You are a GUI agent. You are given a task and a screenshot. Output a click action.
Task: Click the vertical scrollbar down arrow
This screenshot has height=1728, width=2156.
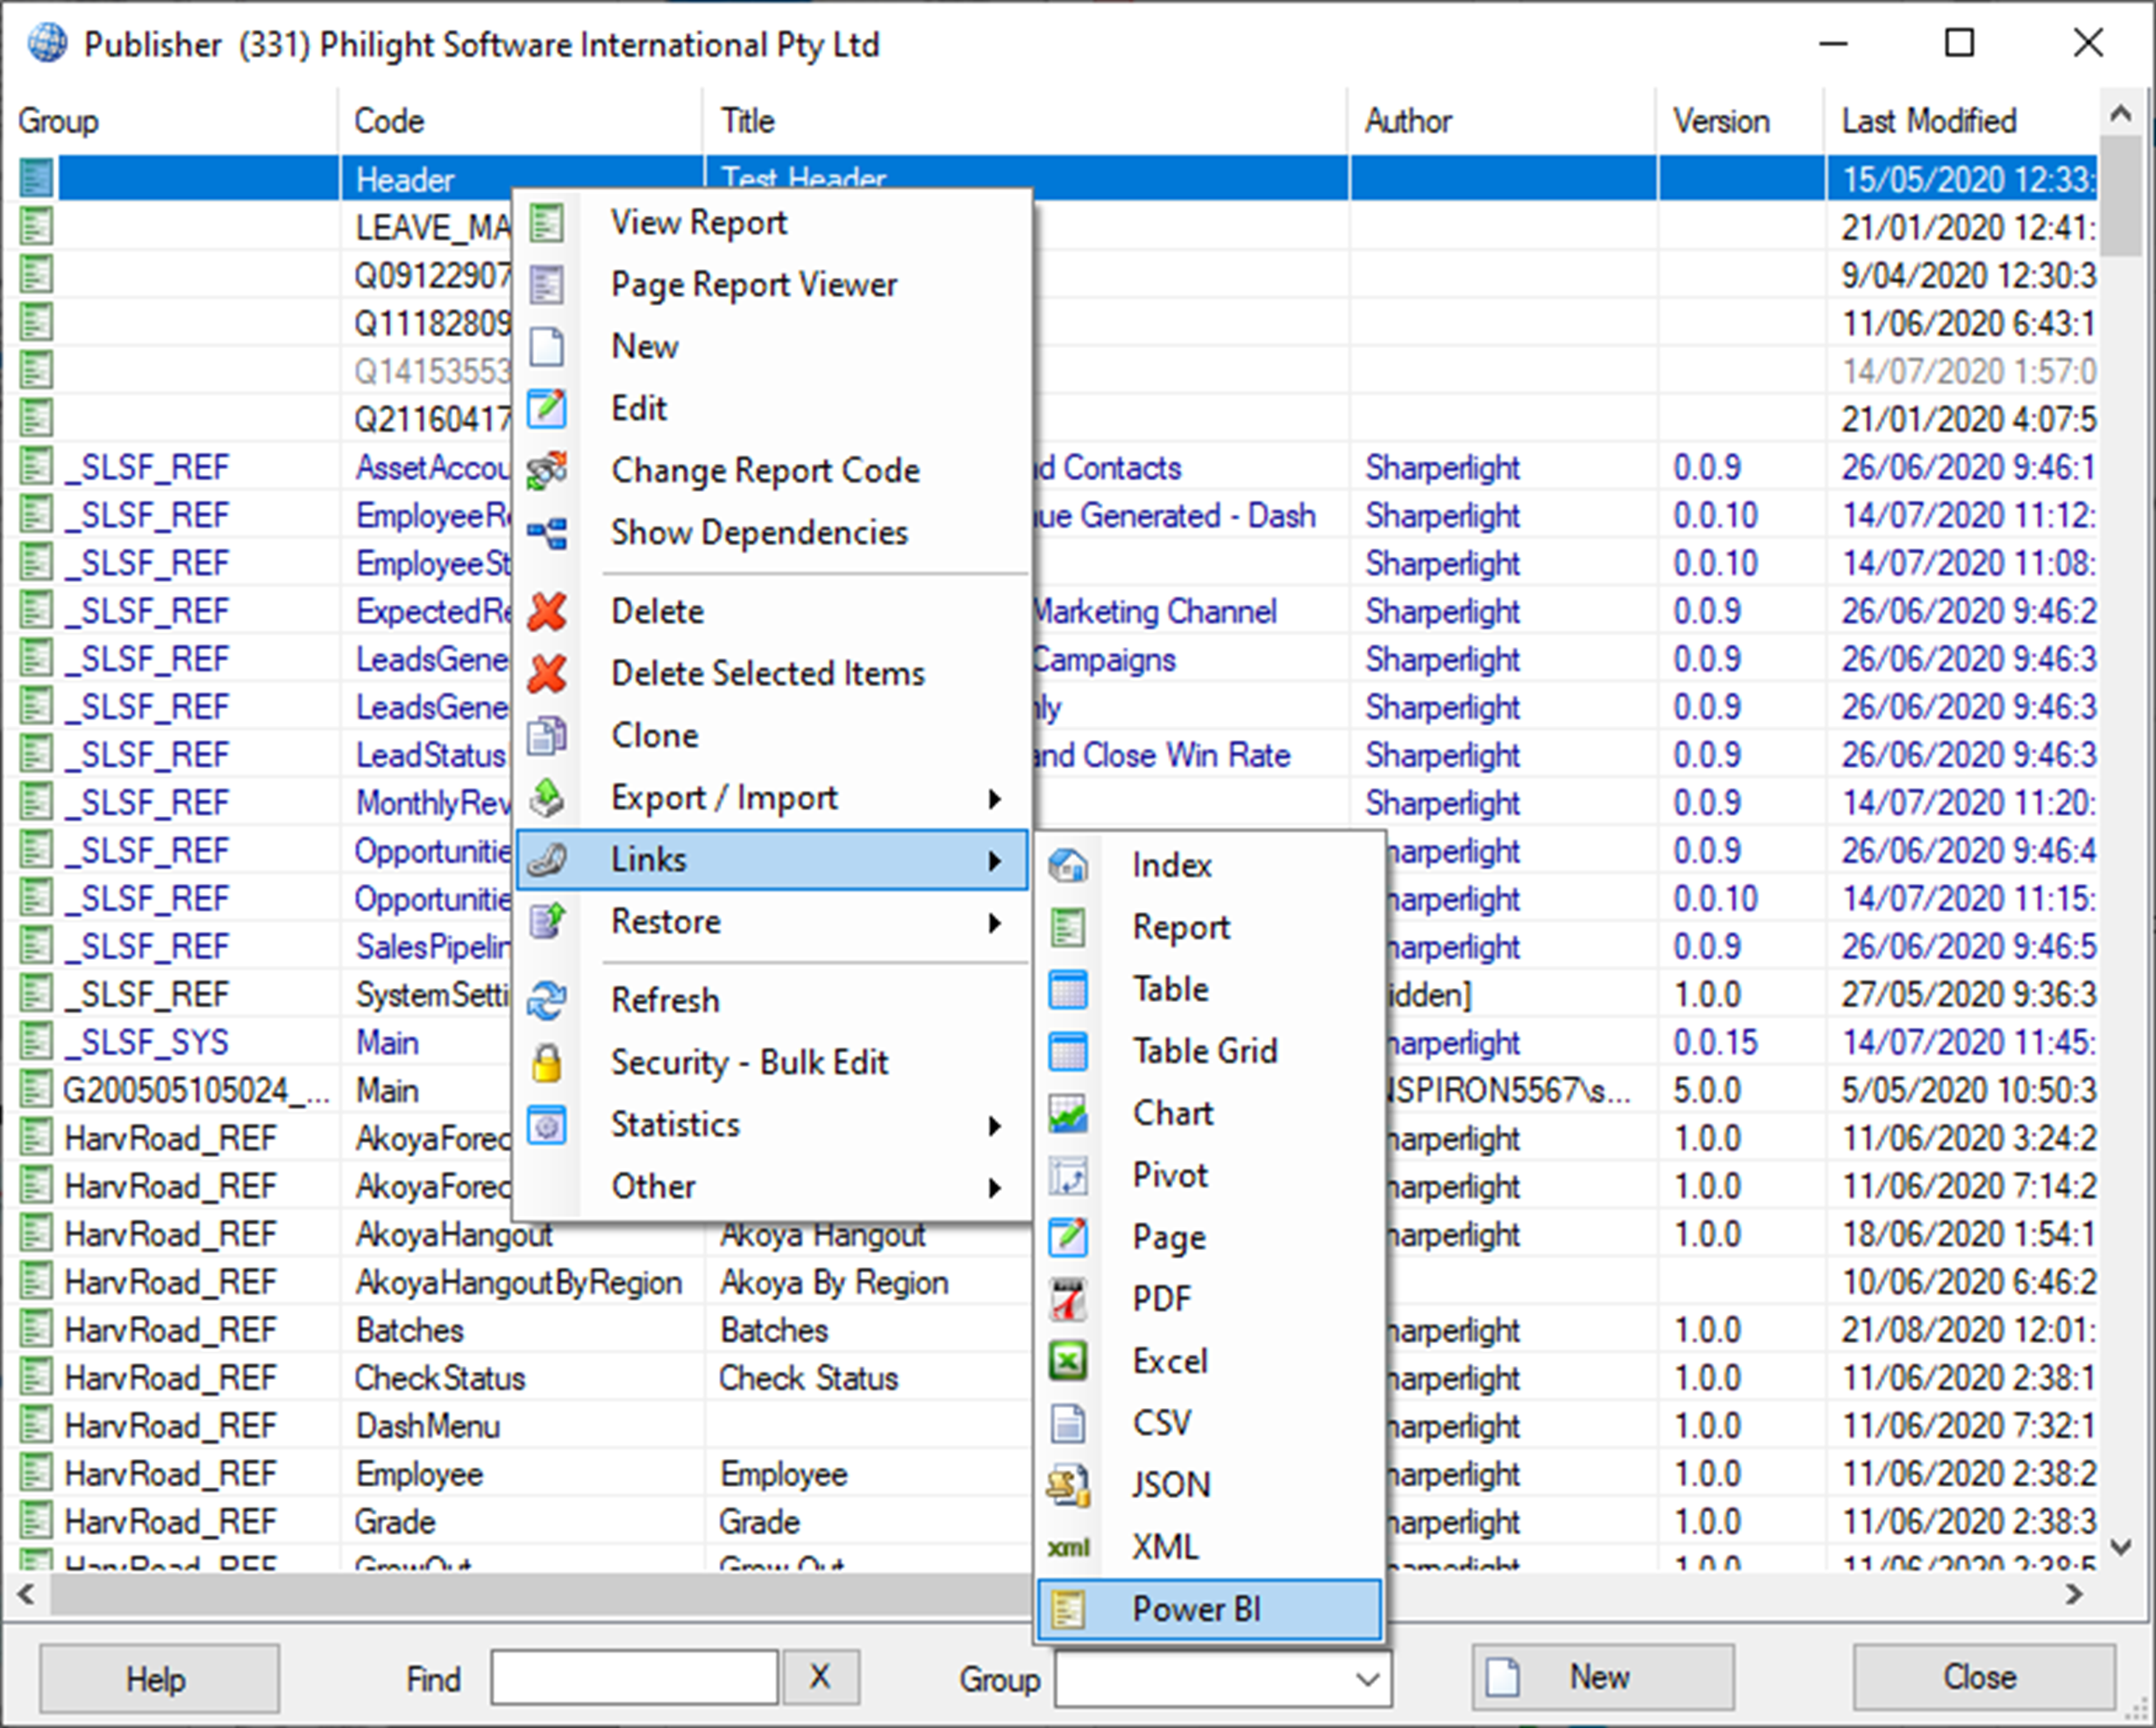point(2121,1546)
